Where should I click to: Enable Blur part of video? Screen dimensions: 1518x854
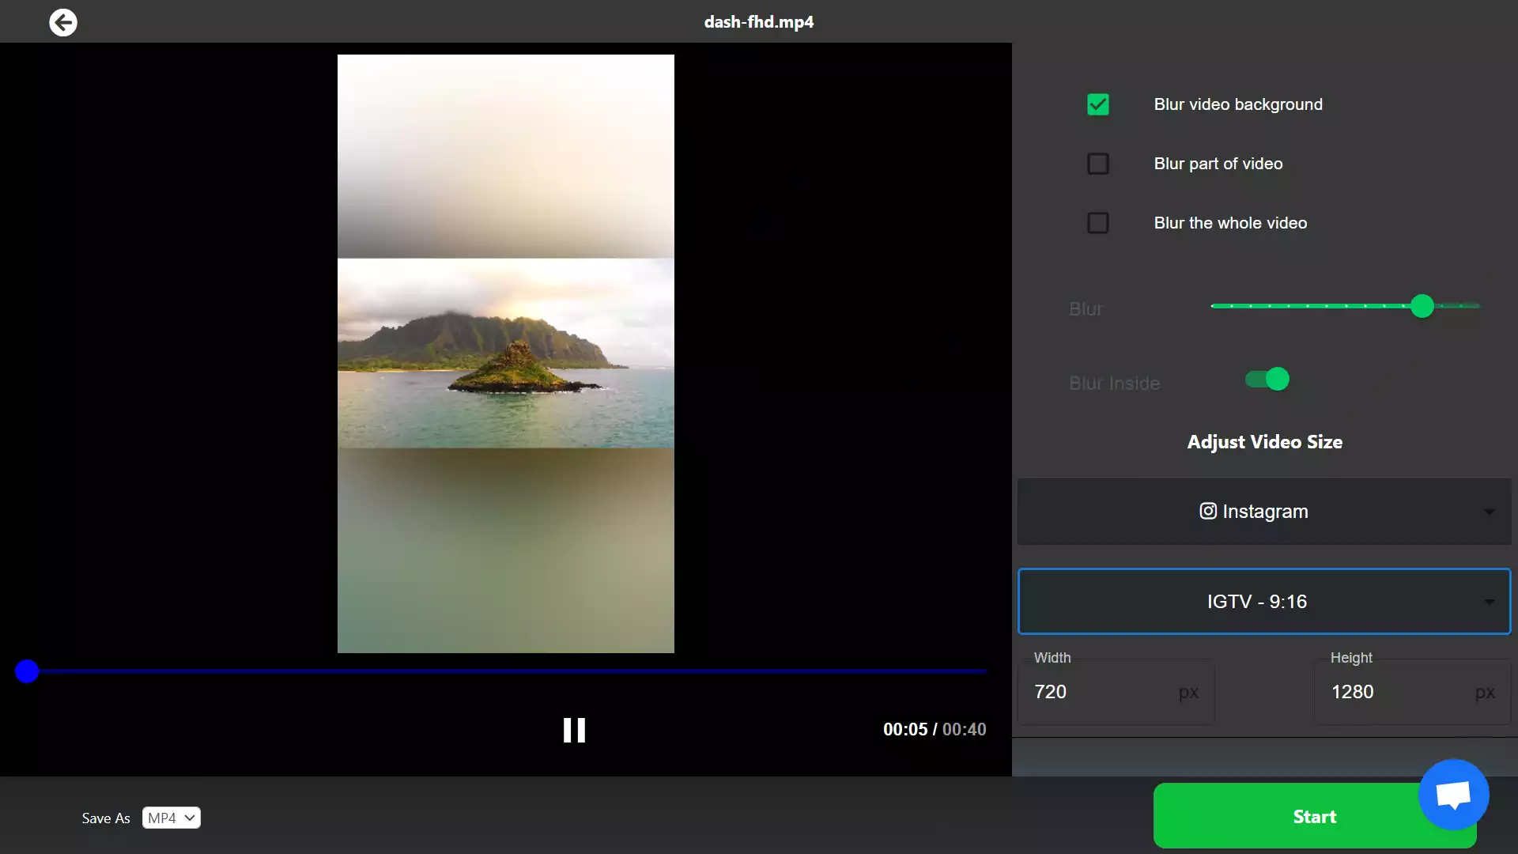pos(1098,163)
